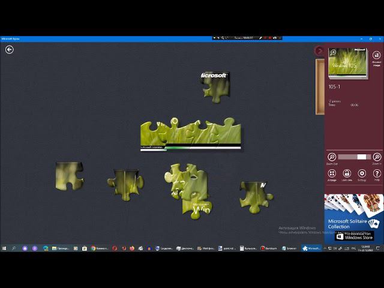The image size is (384, 288).
Task: Pick the loose piece on the far left
Action: 70,176
